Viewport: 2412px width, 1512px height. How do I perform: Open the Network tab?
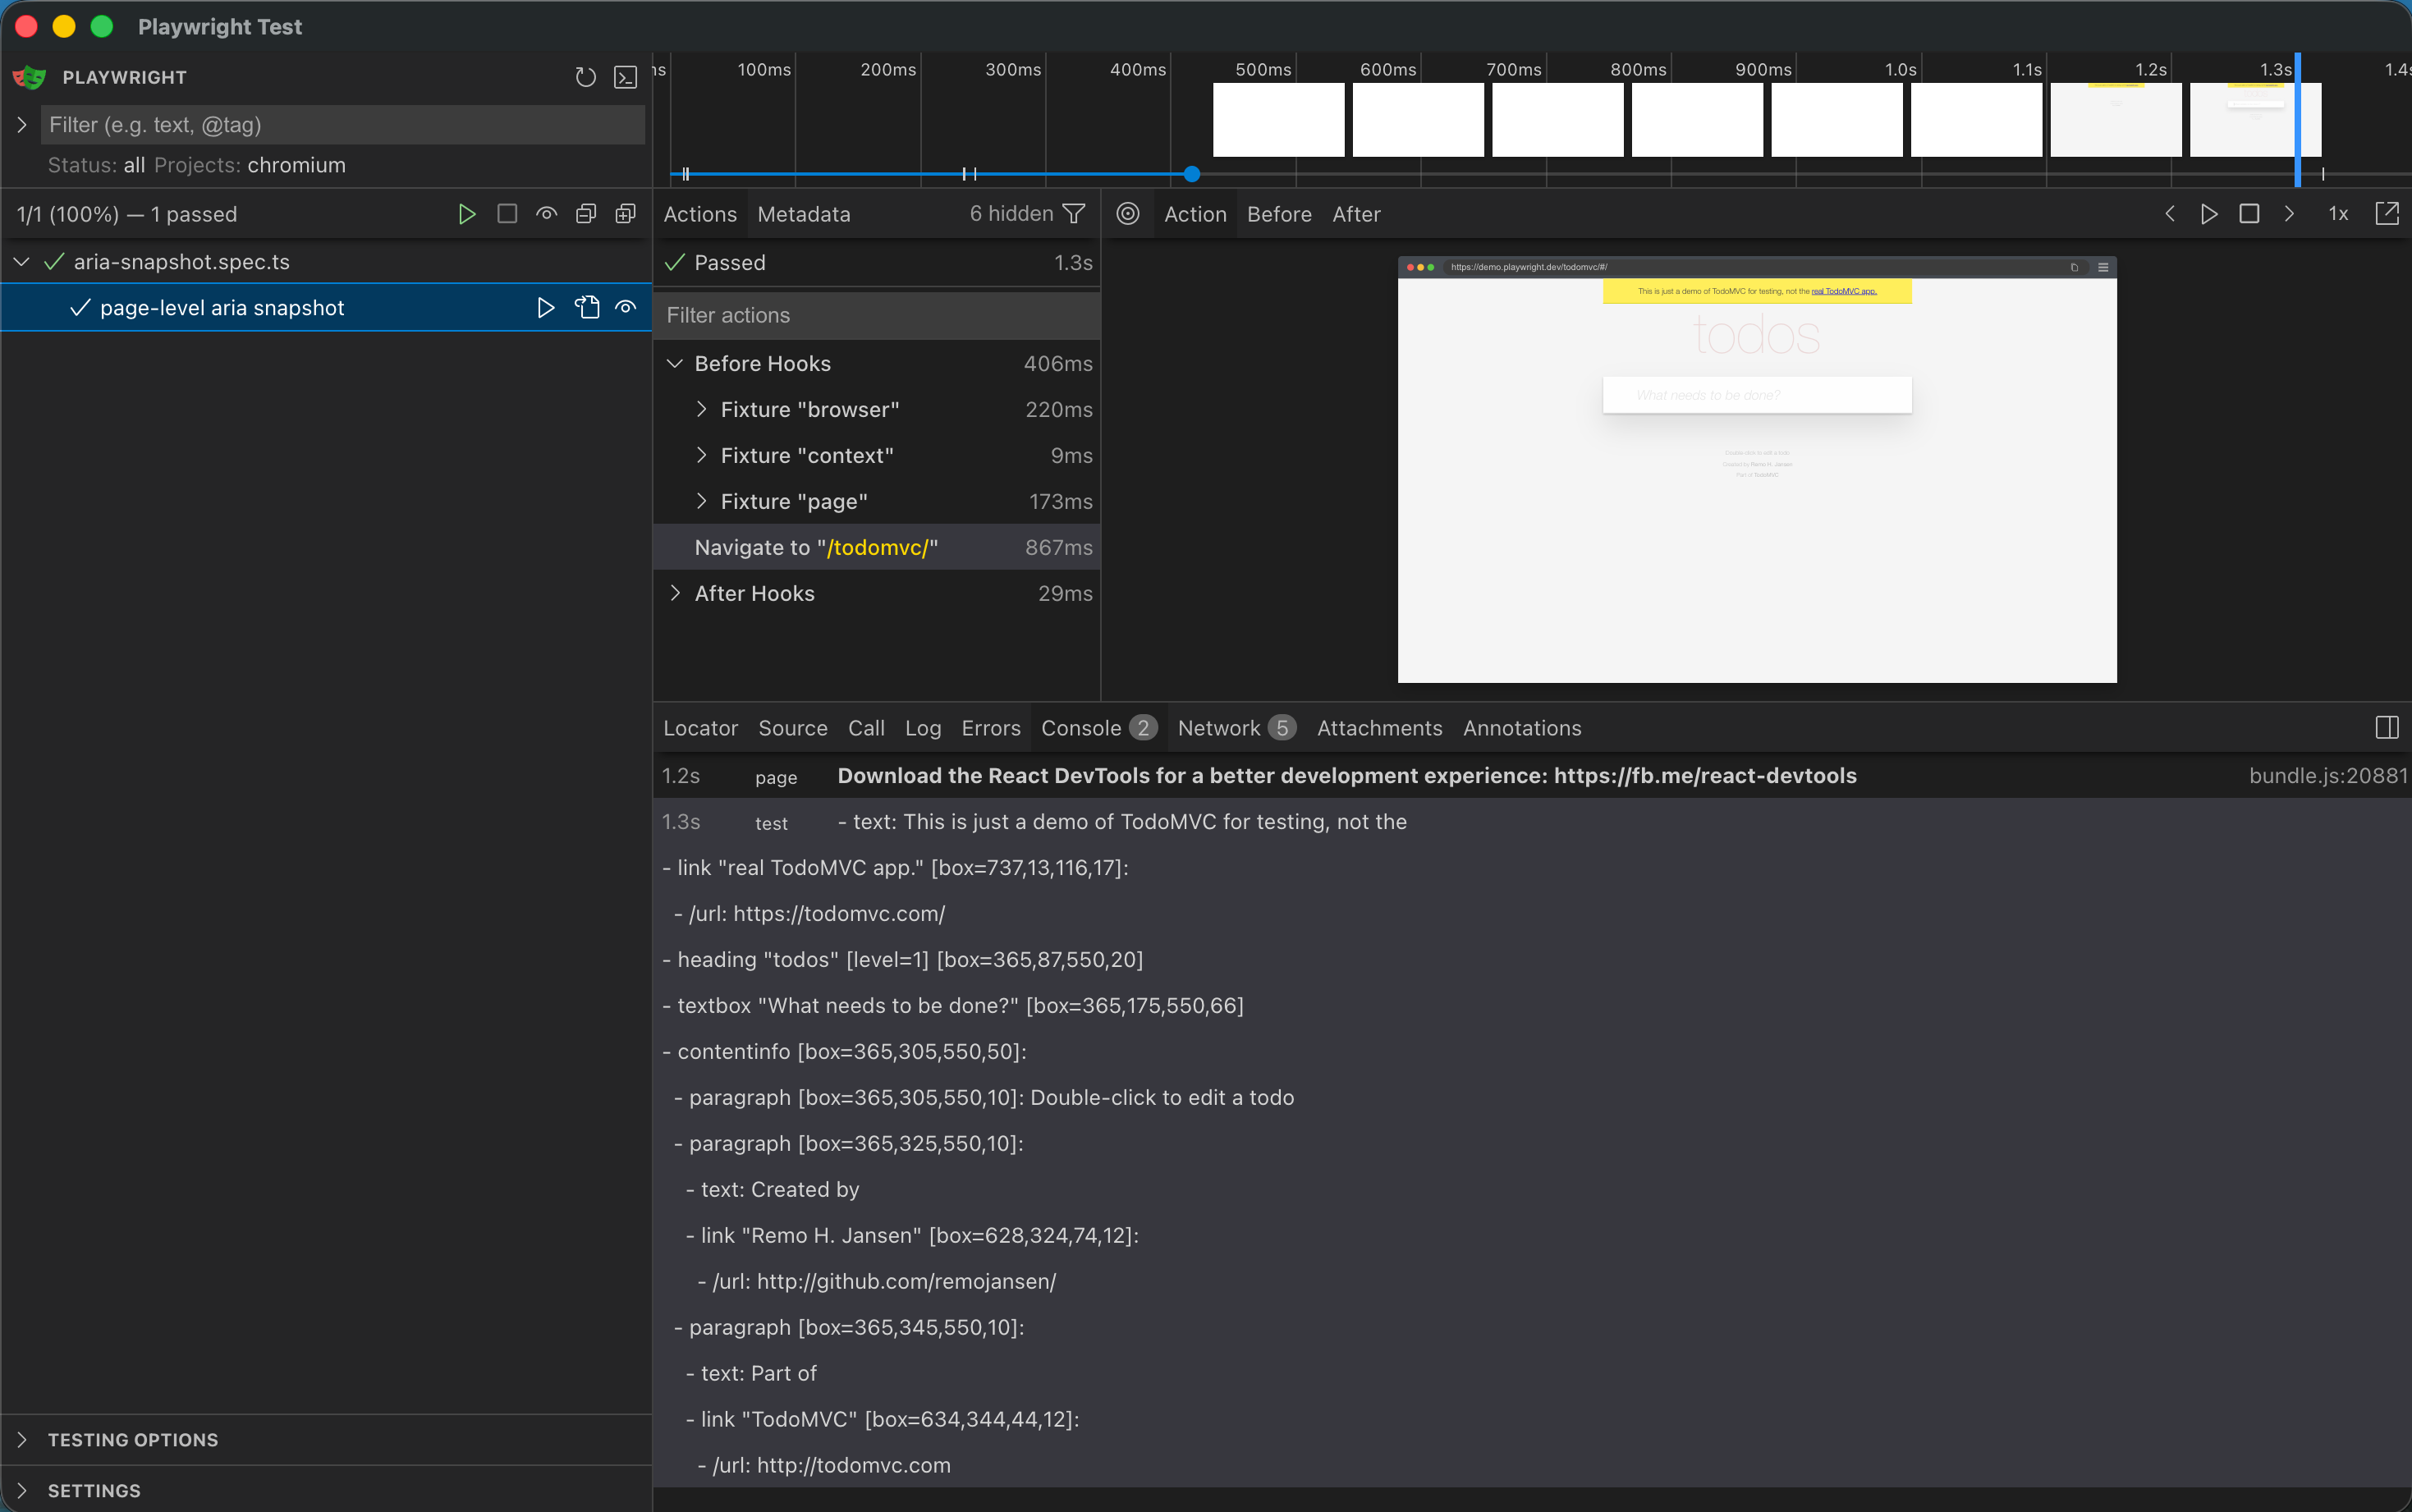(1237, 728)
